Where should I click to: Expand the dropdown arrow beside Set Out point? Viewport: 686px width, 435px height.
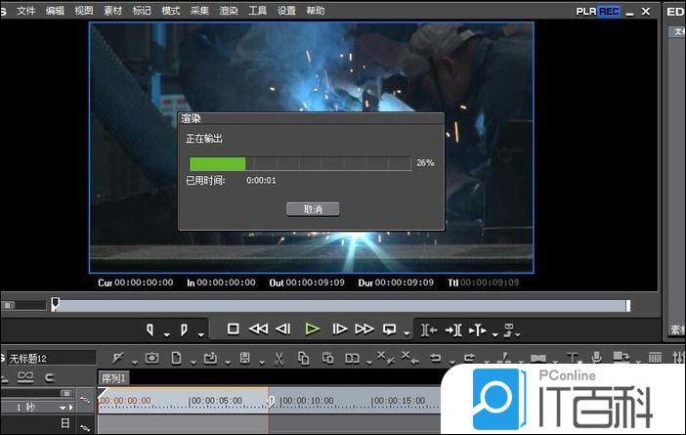pyautogui.click(x=200, y=334)
